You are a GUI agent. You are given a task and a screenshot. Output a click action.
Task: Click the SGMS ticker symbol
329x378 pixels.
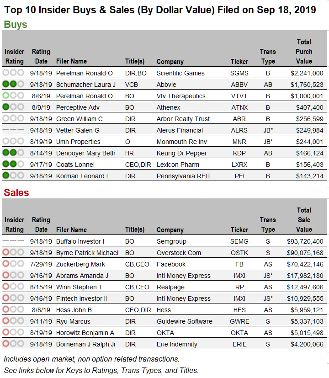(239, 73)
